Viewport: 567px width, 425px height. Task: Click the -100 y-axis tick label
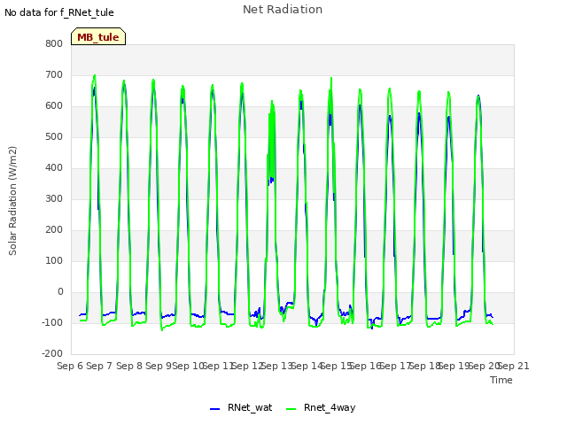pyautogui.click(x=52, y=322)
